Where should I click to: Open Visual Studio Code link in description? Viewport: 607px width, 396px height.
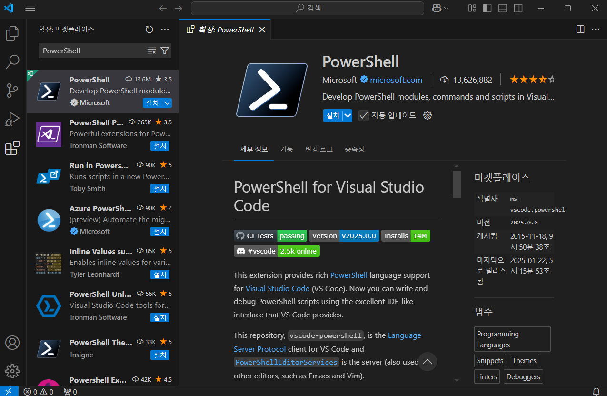(278, 288)
